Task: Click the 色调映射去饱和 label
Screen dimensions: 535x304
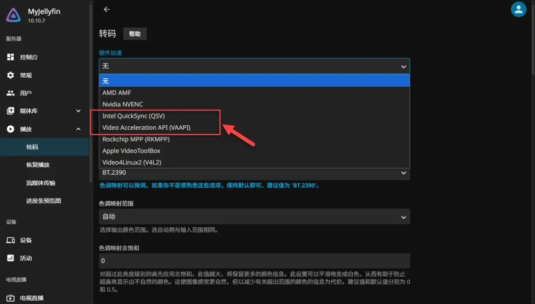Action: click(x=119, y=248)
